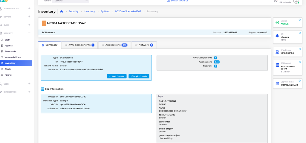Collapse the Security sidebar section
Screen dimensions: 306x143
pyautogui.click(x=29, y=33)
